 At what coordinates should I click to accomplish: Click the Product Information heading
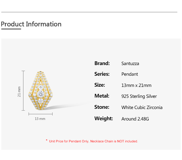[x=31, y=24]
